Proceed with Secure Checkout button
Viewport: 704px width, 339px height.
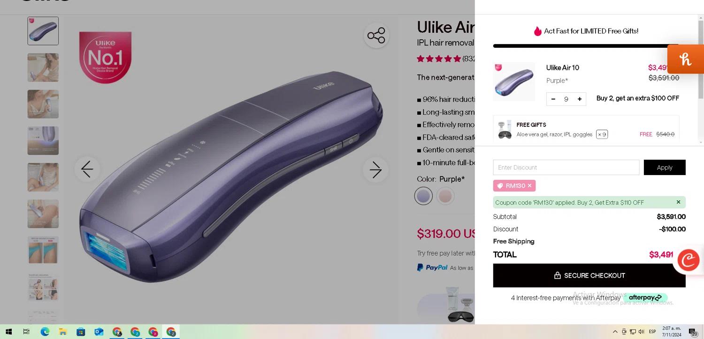point(589,275)
